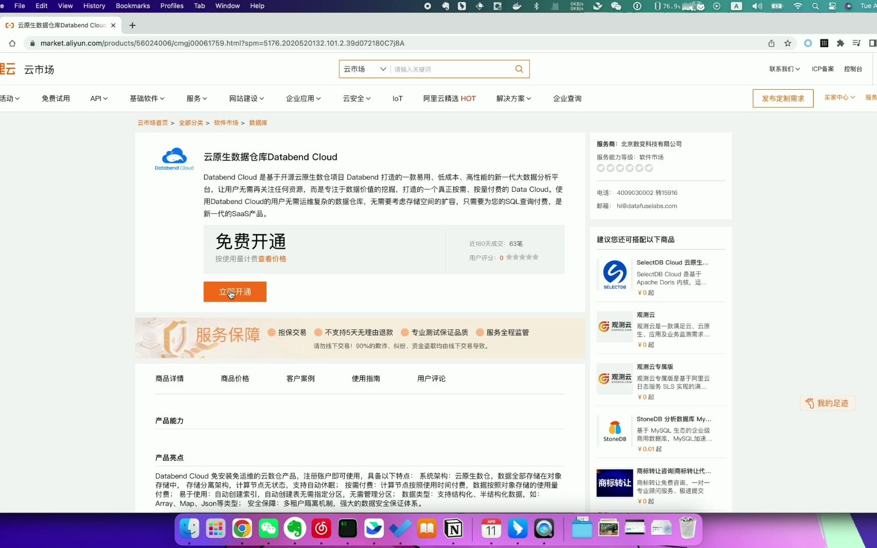Viewport: 877px width, 548px height.
Task: Open the Bookmarks menu in menu bar
Action: coord(132,6)
